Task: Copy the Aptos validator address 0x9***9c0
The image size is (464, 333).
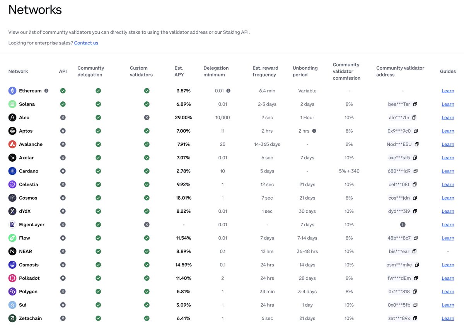Action: (x=415, y=131)
